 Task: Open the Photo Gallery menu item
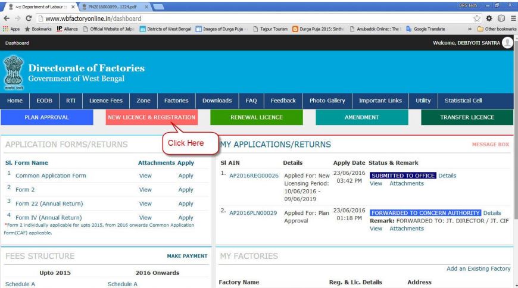327,101
